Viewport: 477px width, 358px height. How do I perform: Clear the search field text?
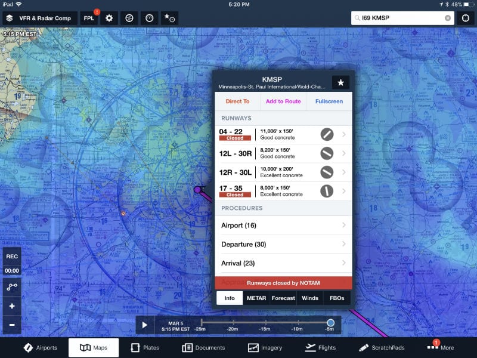click(x=448, y=18)
